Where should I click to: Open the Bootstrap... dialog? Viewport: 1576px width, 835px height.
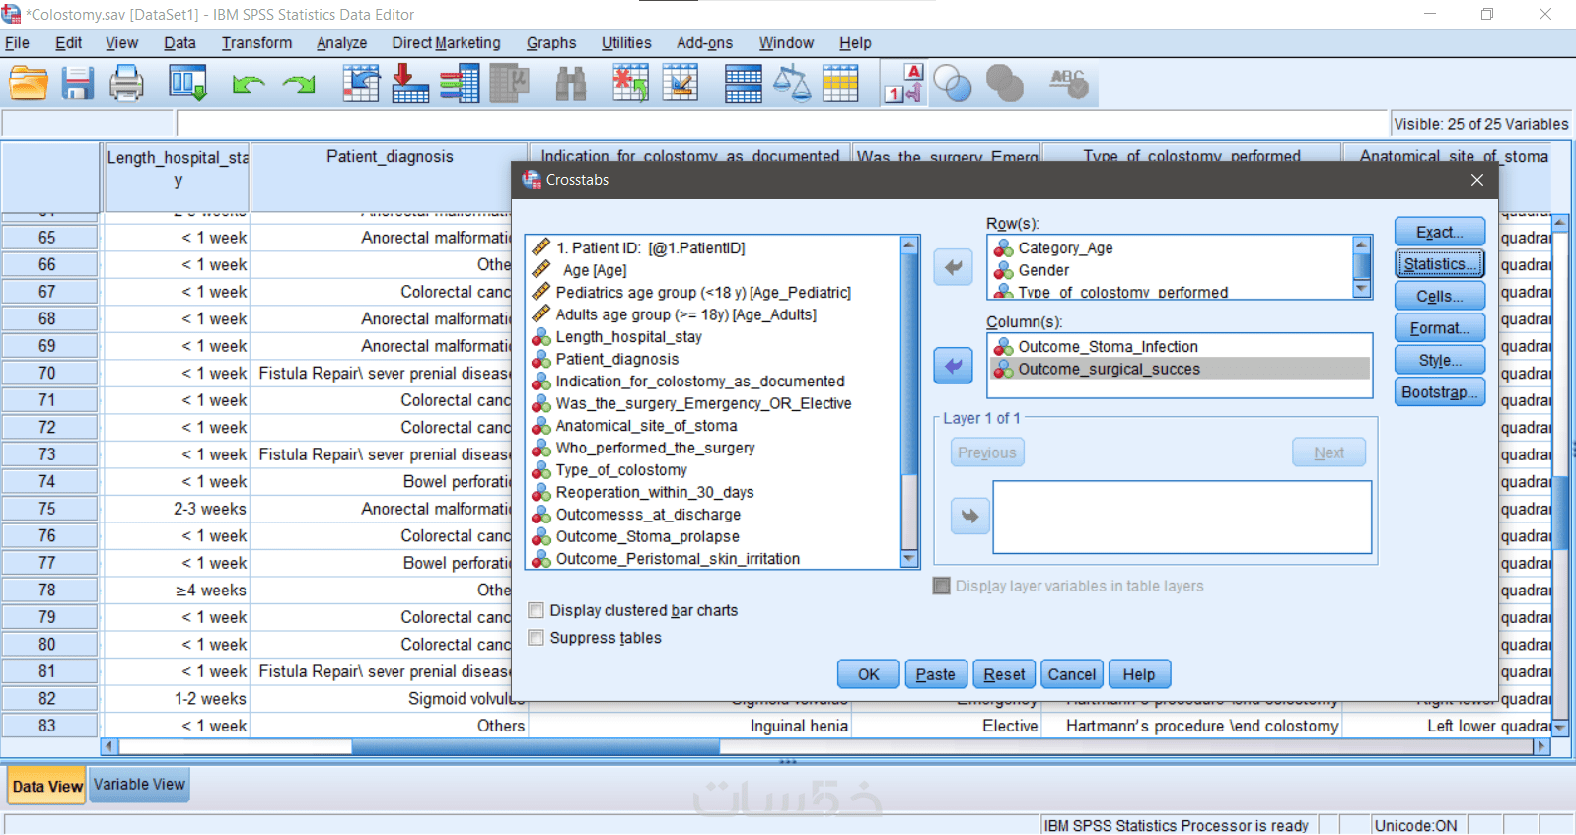point(1440,392)
